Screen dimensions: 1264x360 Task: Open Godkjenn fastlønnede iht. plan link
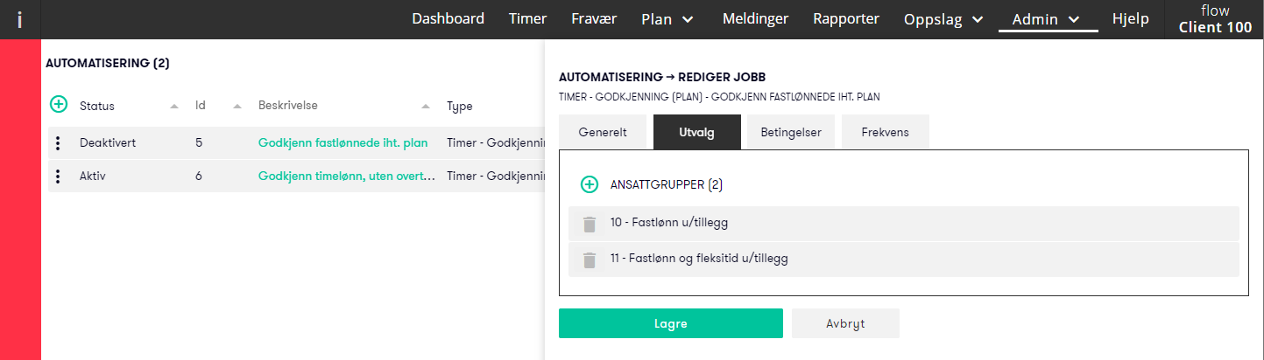(x=343, y=142)
